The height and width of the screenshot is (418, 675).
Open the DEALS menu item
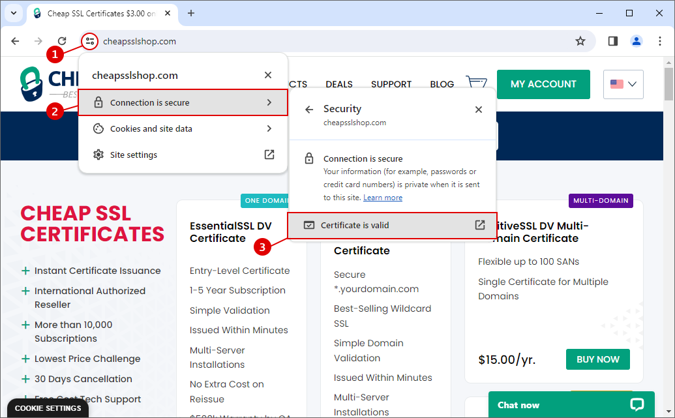[338, 84]
